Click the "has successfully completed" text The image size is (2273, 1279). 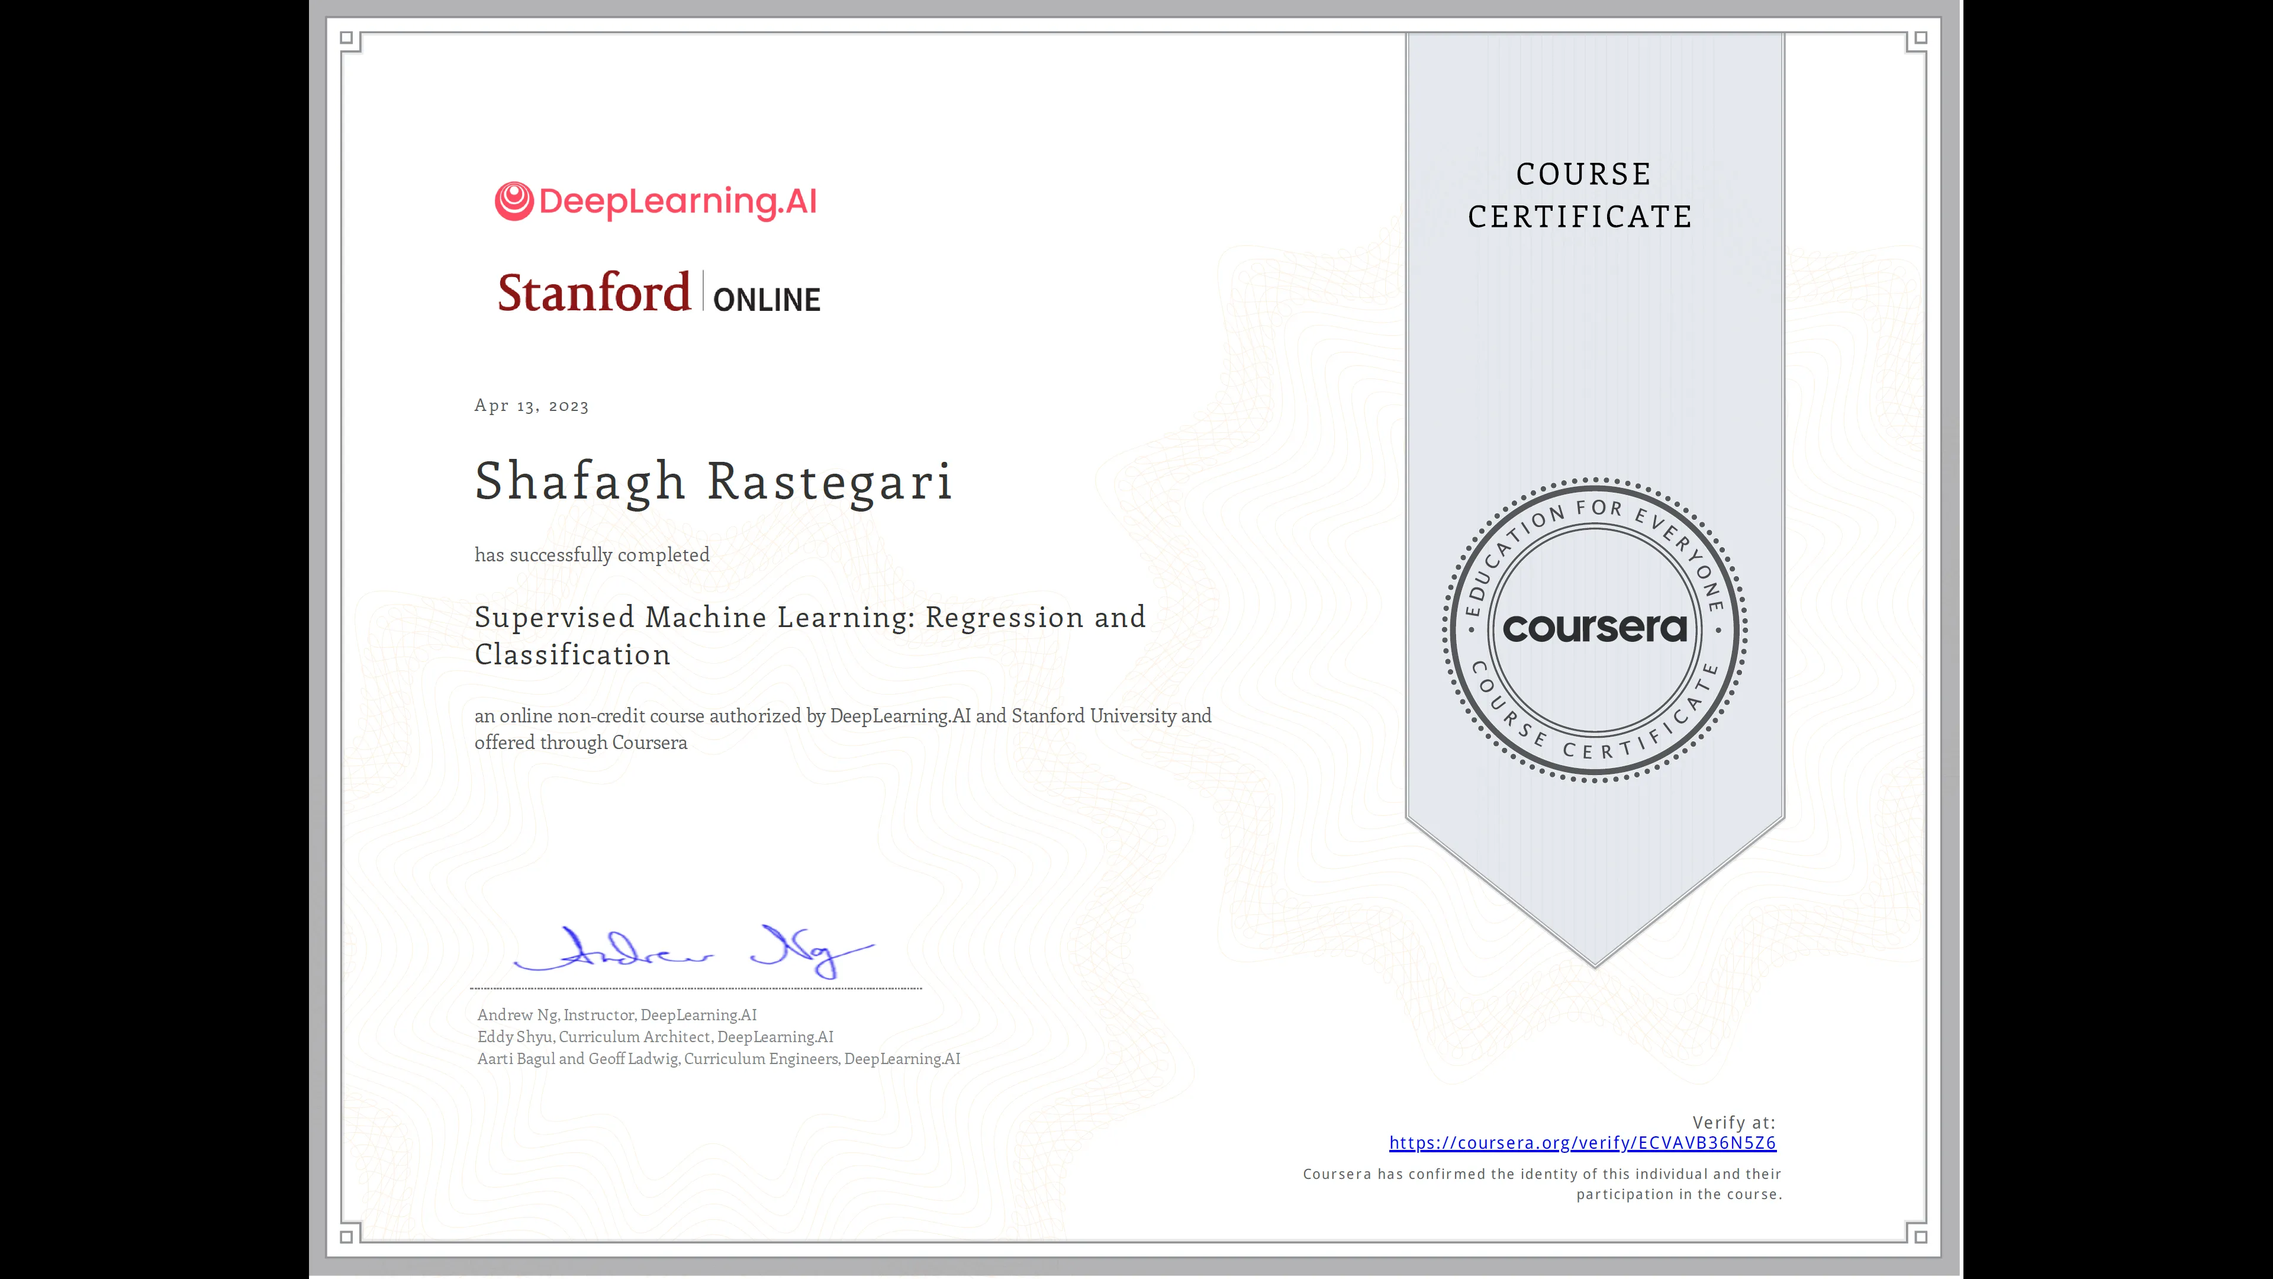tap(591, 555)
